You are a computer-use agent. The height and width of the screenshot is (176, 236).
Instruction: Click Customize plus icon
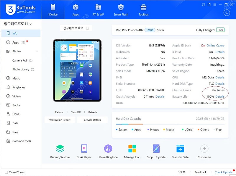click(204, 149)
